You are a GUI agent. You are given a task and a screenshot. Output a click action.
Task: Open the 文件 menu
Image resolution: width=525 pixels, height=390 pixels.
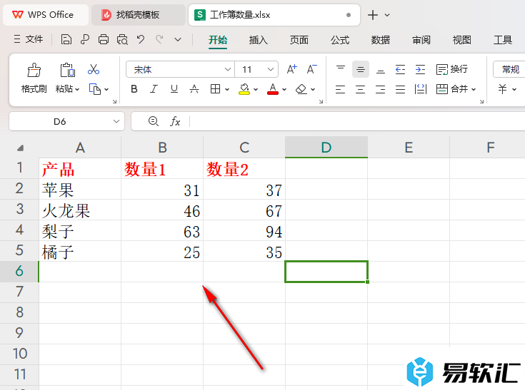click(x=29, y=39)
